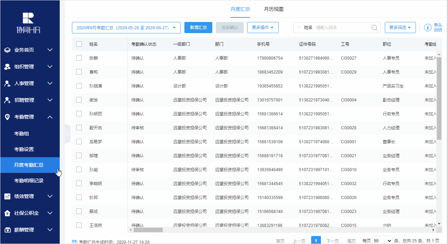Check the box for 李晓明
Screen dimensions: 447x244
coord(79,184)
